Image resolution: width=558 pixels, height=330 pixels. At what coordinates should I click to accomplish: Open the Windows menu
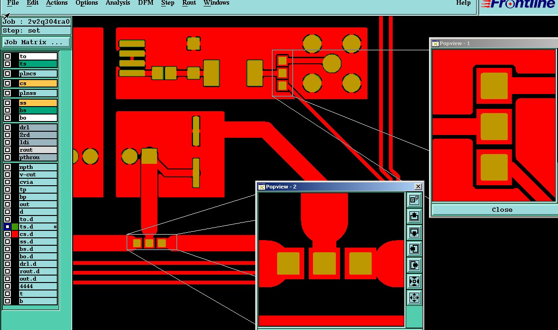coord(217,3)
